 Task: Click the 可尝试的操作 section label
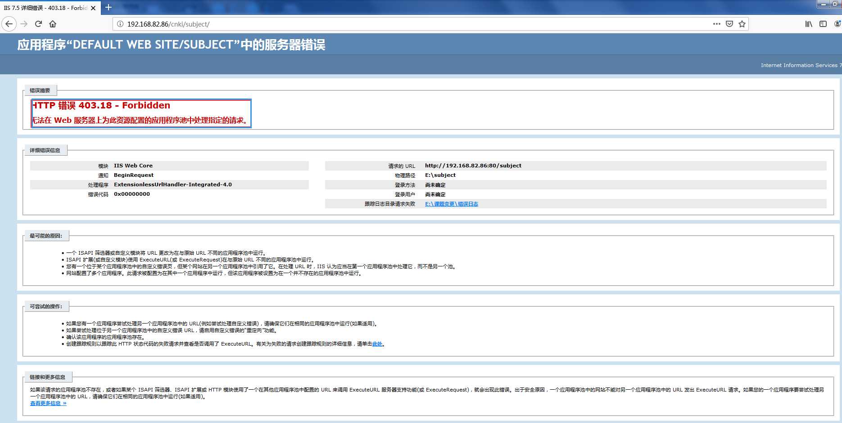pos(46,306)
